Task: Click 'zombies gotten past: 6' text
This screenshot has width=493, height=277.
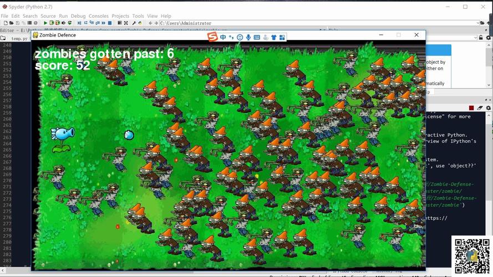Action: click(x=104, y=54)
